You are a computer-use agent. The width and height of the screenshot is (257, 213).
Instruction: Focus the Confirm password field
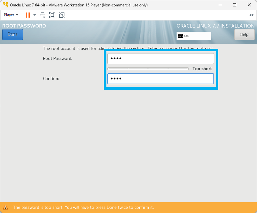coord(161,79)
